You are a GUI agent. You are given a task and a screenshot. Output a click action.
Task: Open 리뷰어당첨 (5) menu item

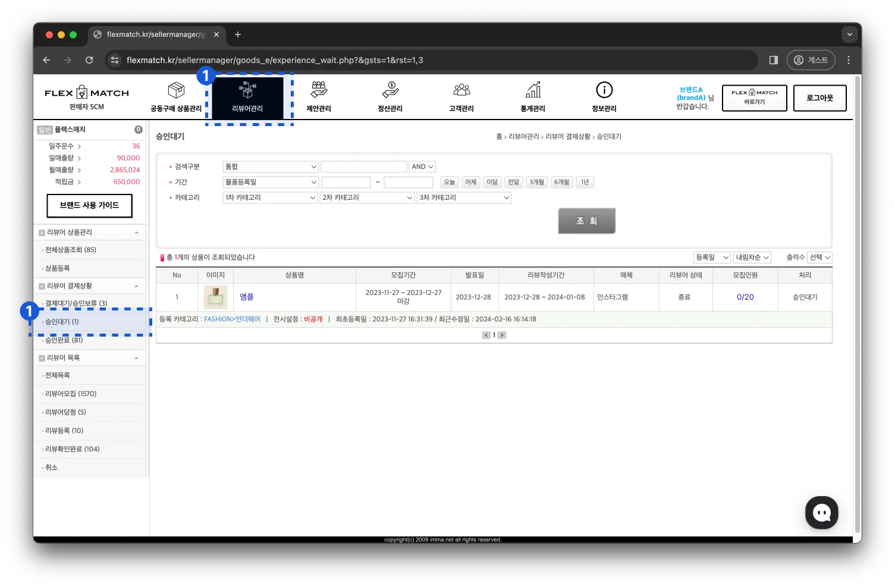pos(65,412)
